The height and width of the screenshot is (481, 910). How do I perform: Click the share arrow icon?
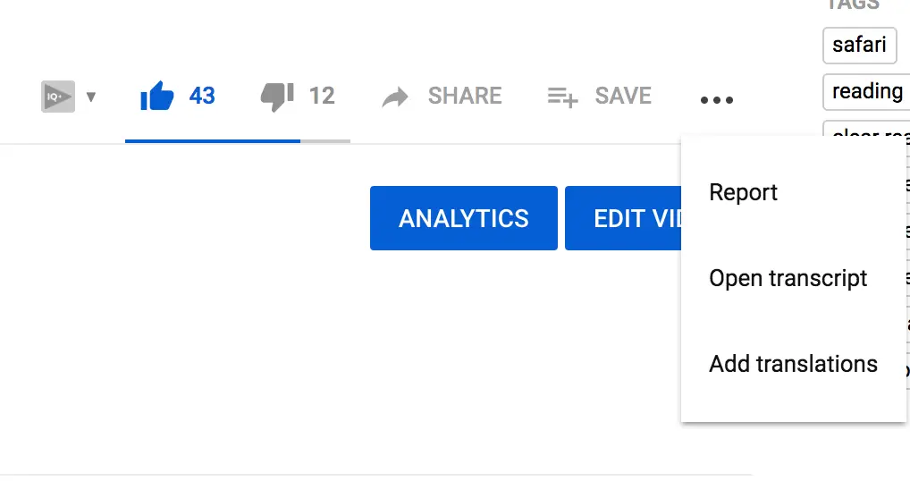(395, 97)
